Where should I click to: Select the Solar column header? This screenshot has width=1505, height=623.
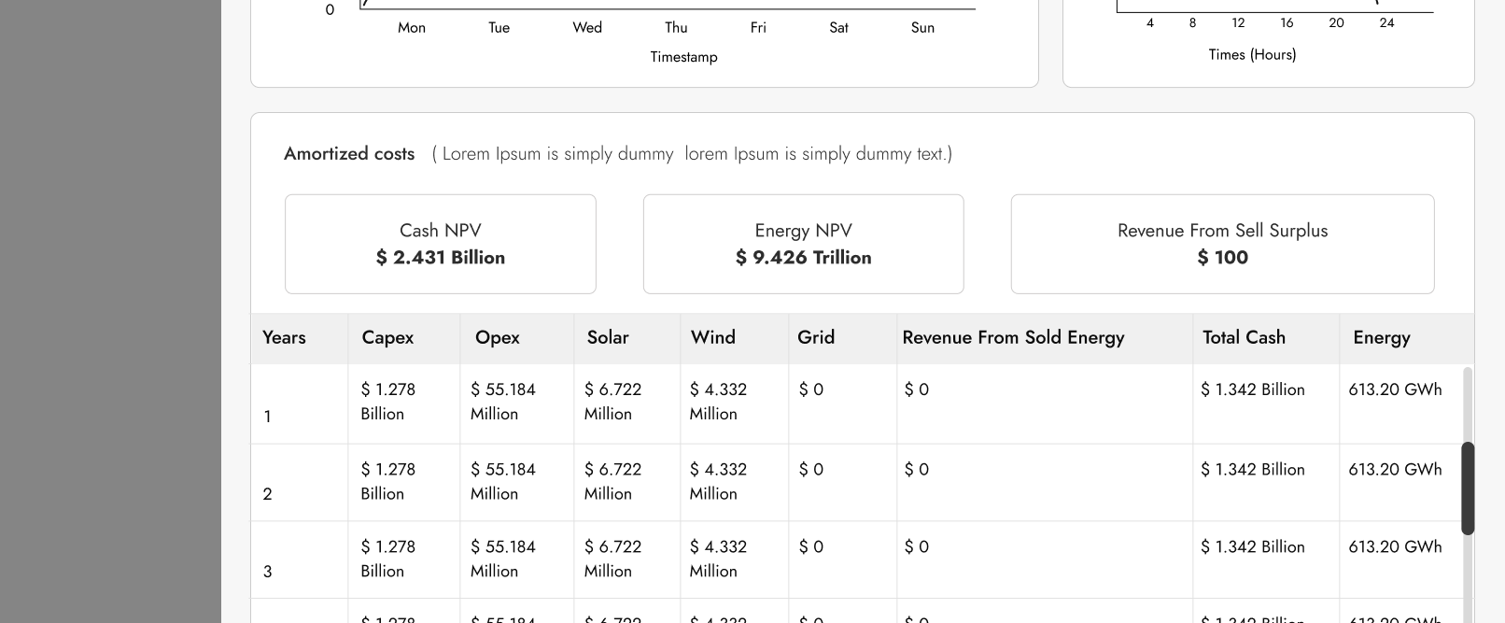click(x=608, y=337)
